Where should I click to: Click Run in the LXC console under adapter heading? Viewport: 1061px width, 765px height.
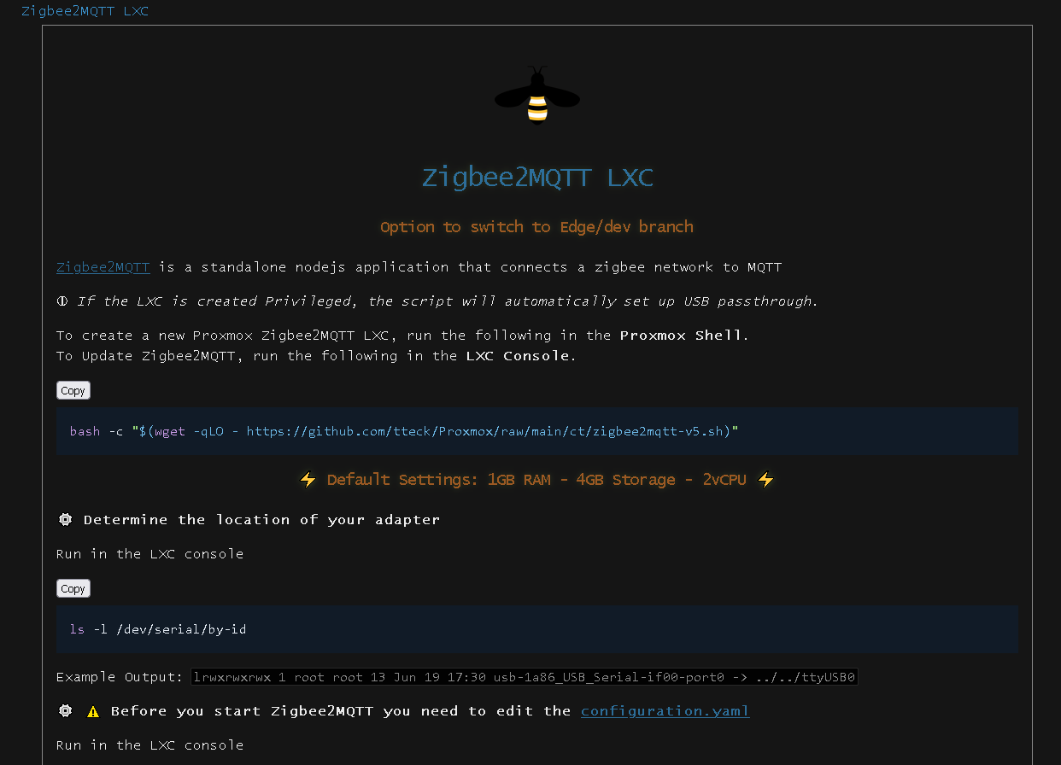[x=149, y=554]
